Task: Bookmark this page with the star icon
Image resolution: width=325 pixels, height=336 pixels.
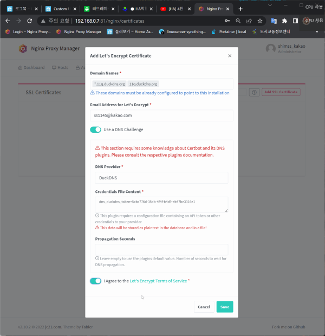Action: click(x=260, y=21)
